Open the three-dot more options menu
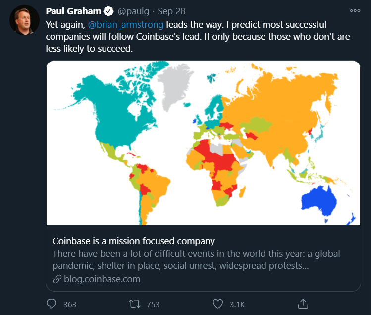This screenshot has height=315, width=371. [x=355, y=11]
